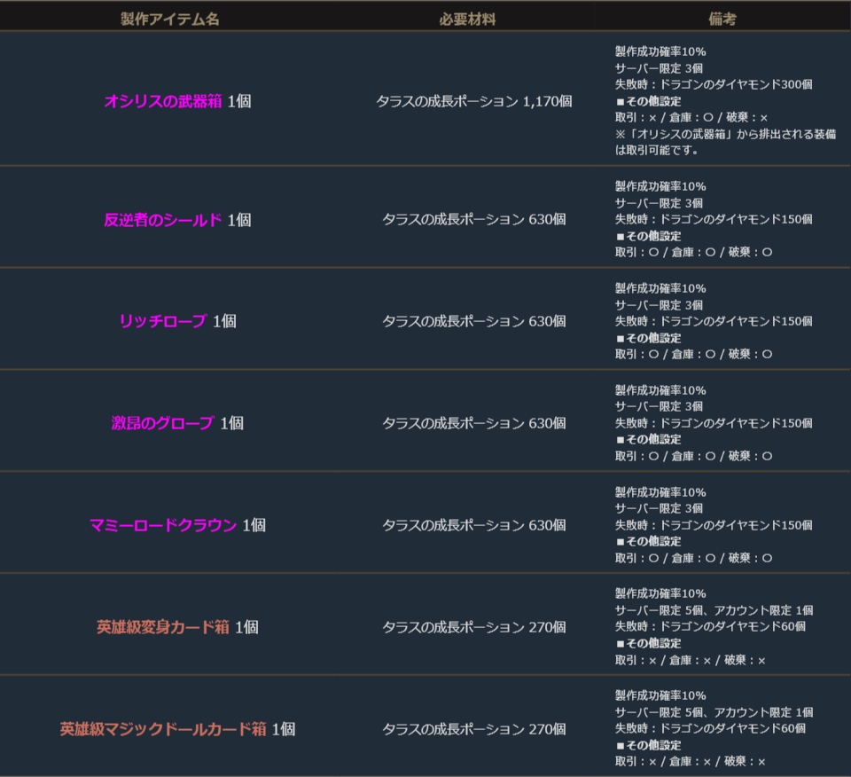Select the マミーロードクラウン item name
Screen dimensions: 851x777
point(163,525)
